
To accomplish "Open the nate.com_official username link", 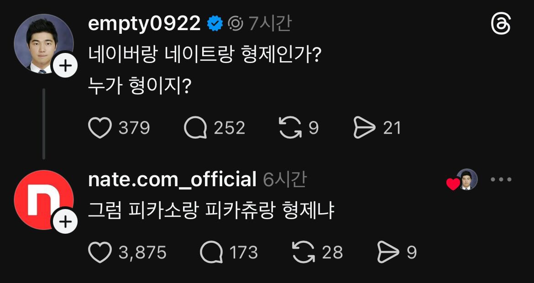I will [172, 180].
